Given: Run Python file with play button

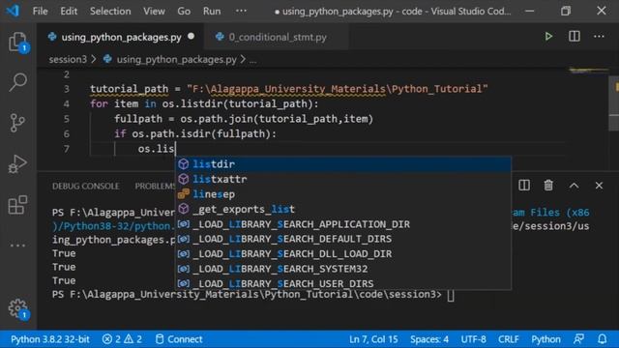Looking at the screenshot, I should tap(548, 37).
